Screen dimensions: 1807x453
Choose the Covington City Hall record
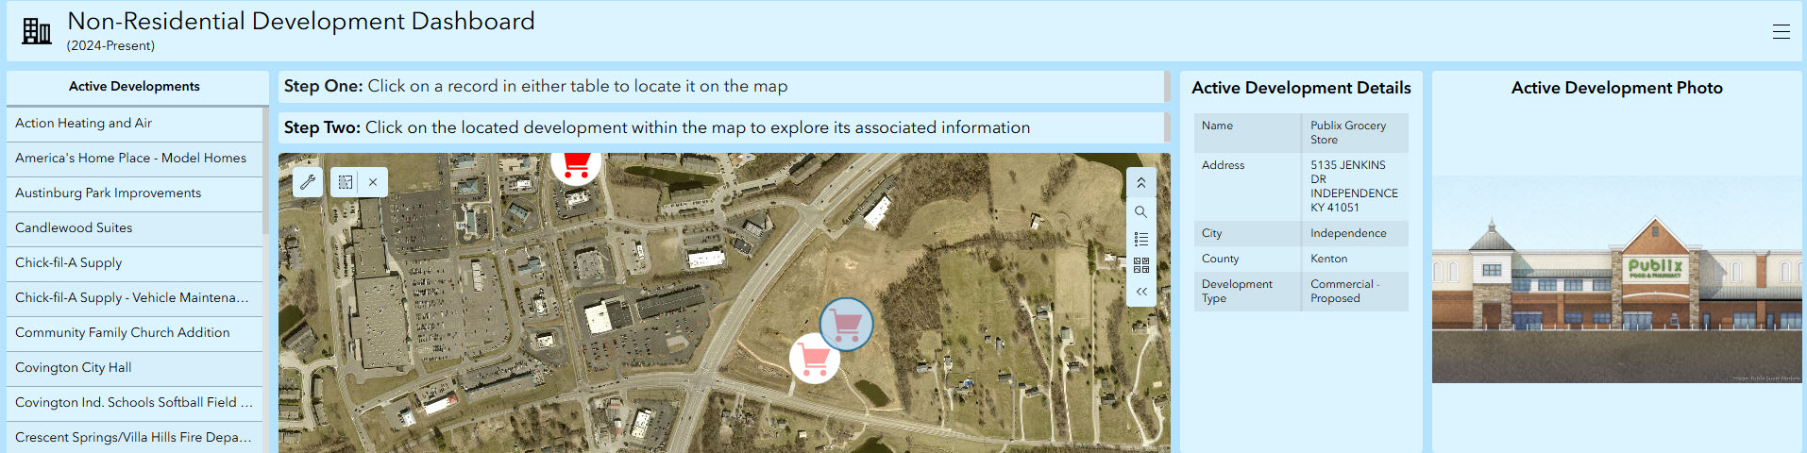tap(74, 367)
